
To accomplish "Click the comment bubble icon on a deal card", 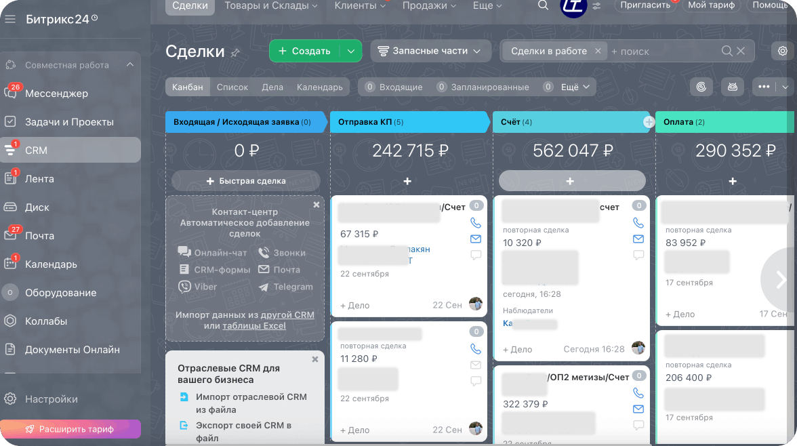I will [475, 255].
